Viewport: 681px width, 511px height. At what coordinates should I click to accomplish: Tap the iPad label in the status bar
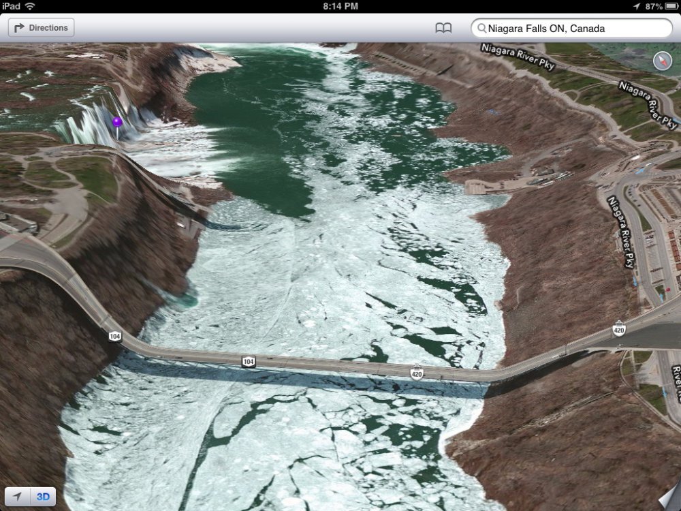[8, 6]
